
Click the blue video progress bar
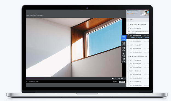click(x=35, y=77)
